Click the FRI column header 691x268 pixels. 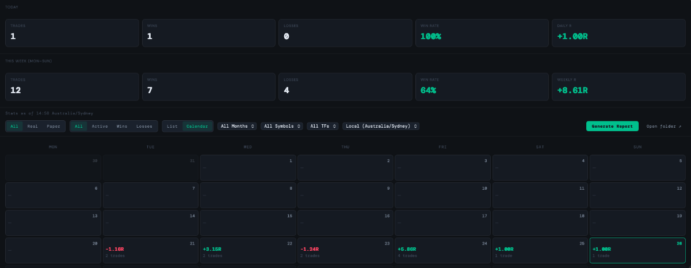[442, 147]
